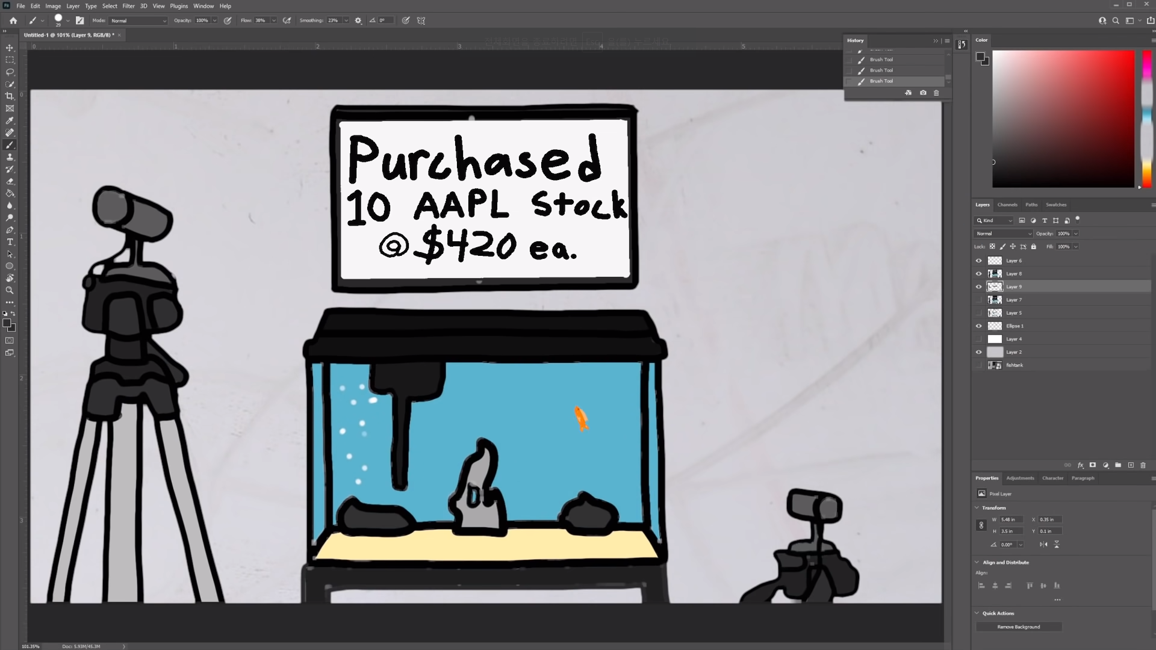Select the Horizontal Type tool
The height and width of the screenshot is (650, 1156).
coord(10,242)
